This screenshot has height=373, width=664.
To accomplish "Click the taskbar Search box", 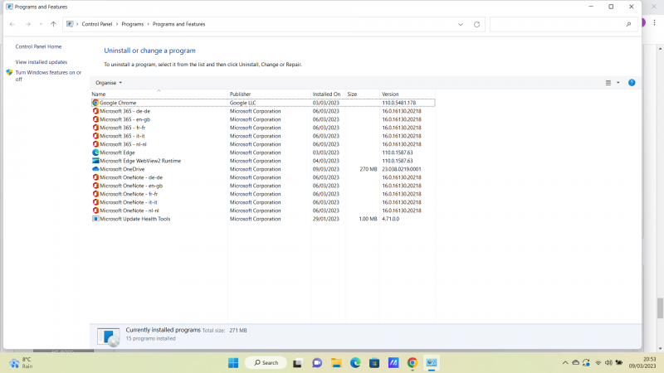I will point(266,363).
